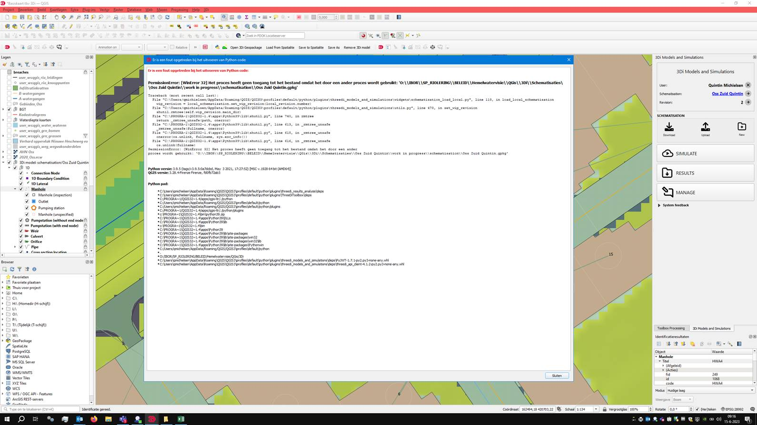
Task: Open the Project menu
Action: coord(8,10)
